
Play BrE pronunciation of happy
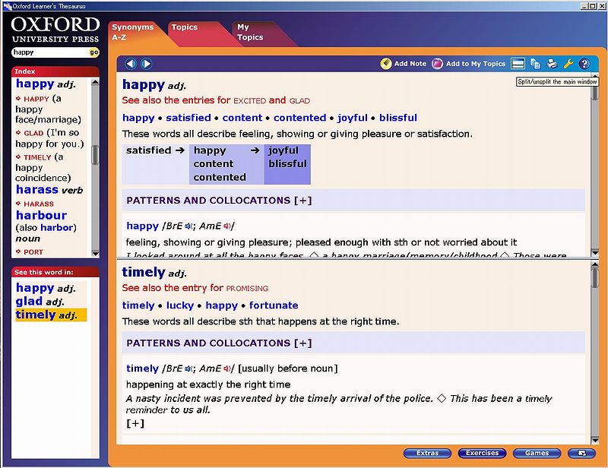[189, 226]
